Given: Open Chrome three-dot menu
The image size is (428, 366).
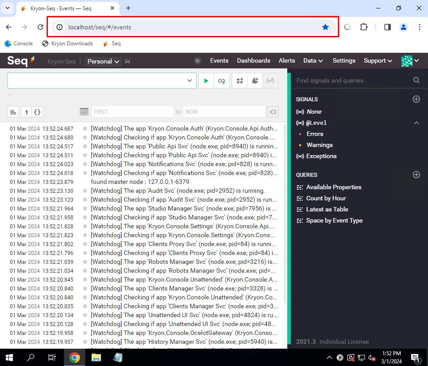Looking at the screenshot, I should [420, 27].
